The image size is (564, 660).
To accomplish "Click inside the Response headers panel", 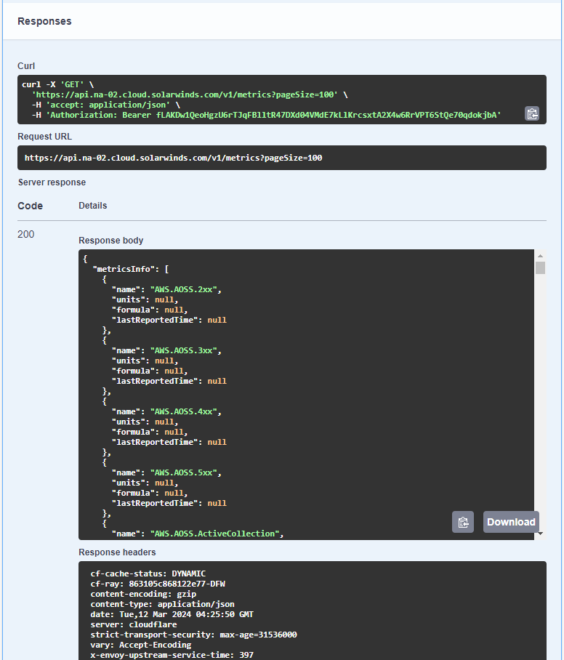I will [291, 614].
